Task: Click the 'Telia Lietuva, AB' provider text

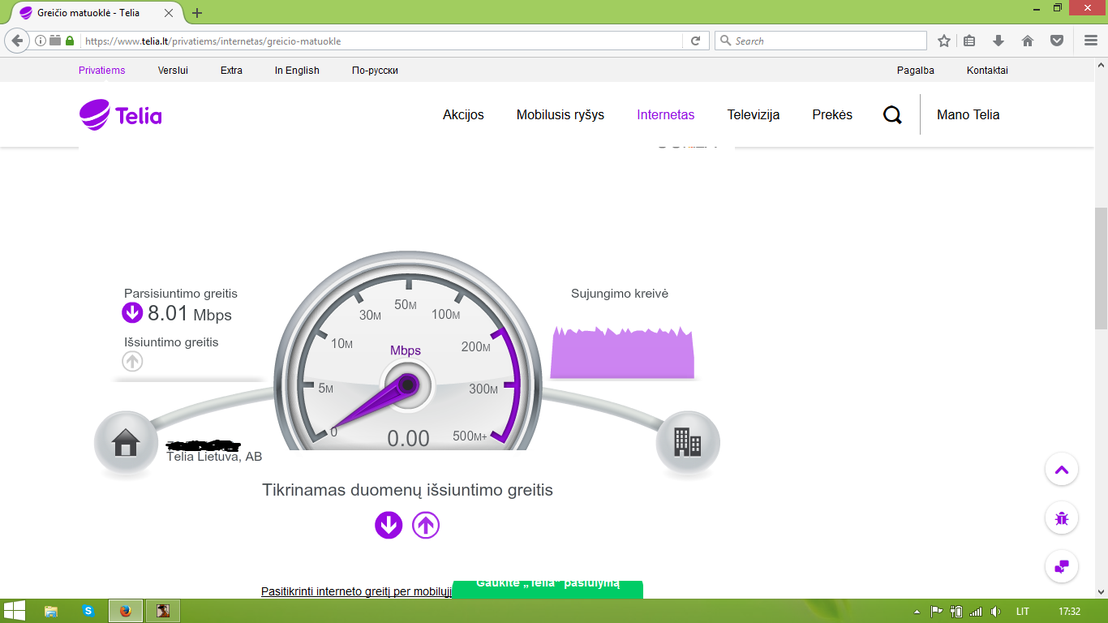Action: point(214,457)
